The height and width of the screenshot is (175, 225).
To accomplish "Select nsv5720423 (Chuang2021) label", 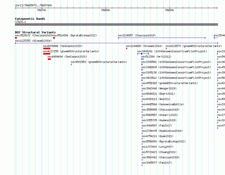I will (x=159, y=152).
